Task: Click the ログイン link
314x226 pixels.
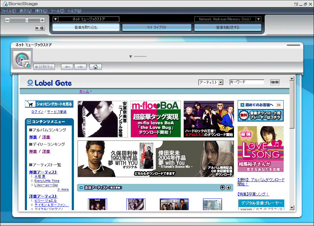Action: (37, 112)
